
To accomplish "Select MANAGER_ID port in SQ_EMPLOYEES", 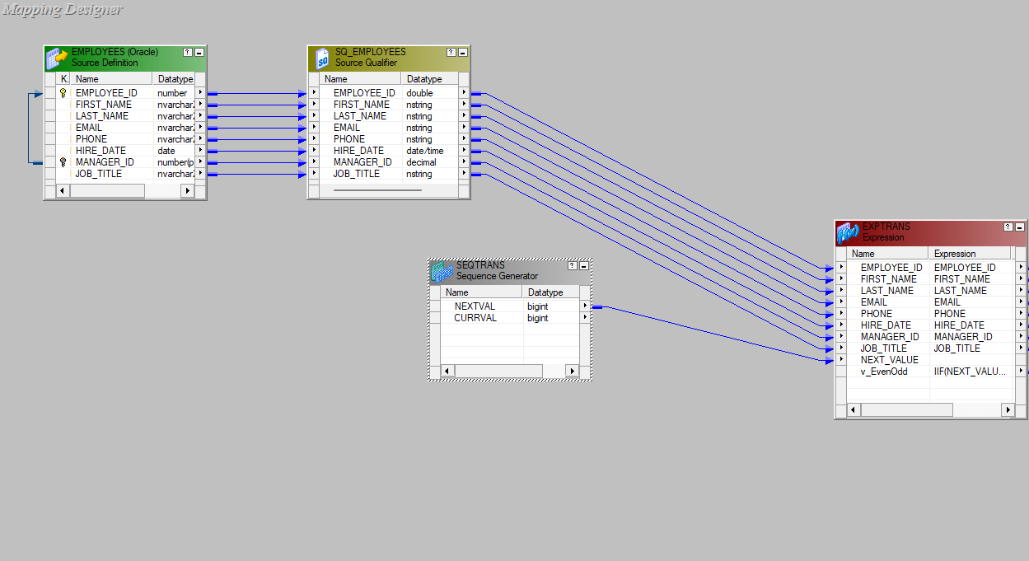I will click(x=362, y=162).
